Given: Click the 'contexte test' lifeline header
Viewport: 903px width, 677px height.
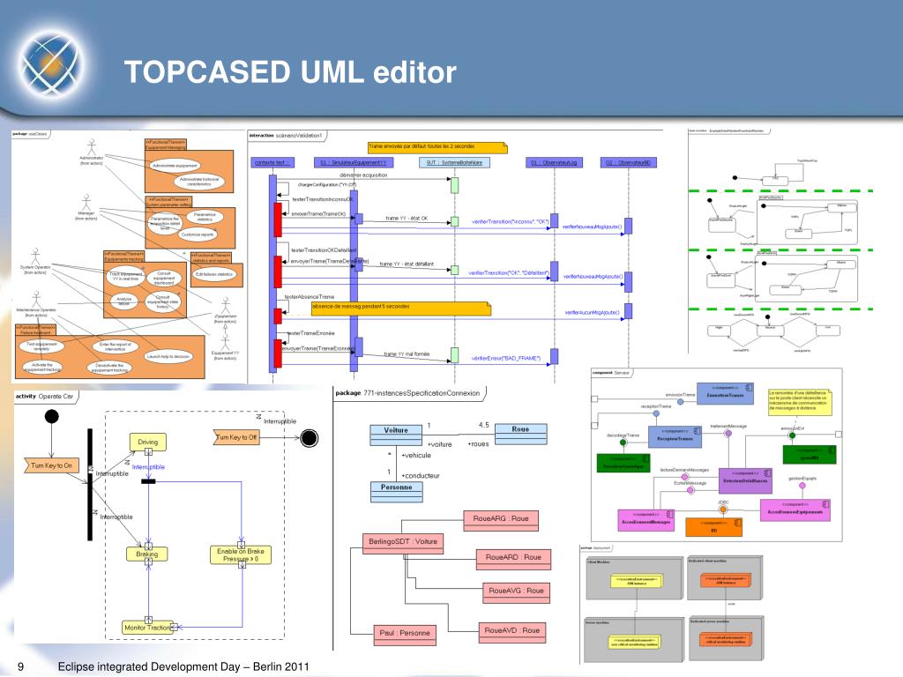Looking at the screenshot, I should tap(273, 163).
